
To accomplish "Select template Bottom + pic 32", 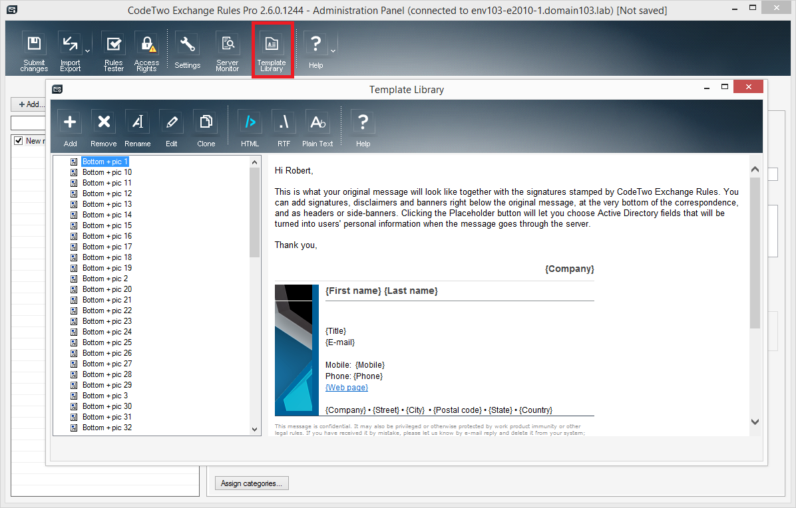I will [107, 428].
